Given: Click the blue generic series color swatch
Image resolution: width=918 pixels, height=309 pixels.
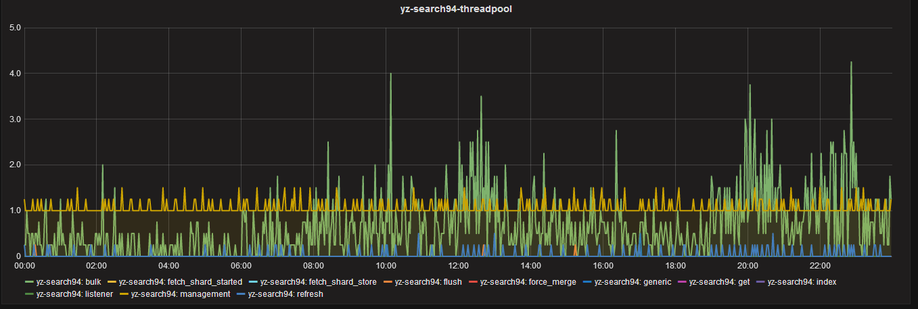Looking at the screenshot, I should 588,282.
